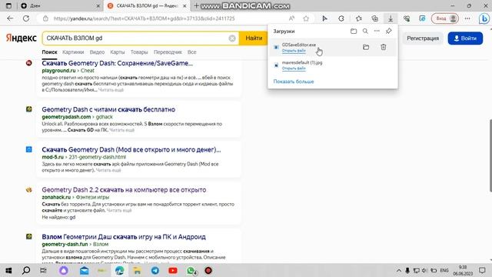Open the playground.ru site link
This screenshot has width=492, height=277.
[58, 71]
